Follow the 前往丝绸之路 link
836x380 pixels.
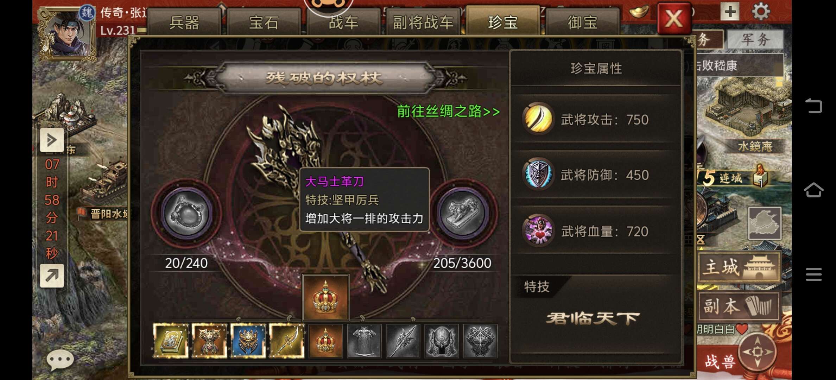click(x=448, y=112)
